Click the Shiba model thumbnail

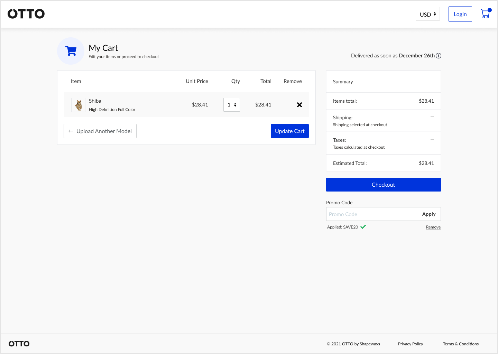(78, 105)
